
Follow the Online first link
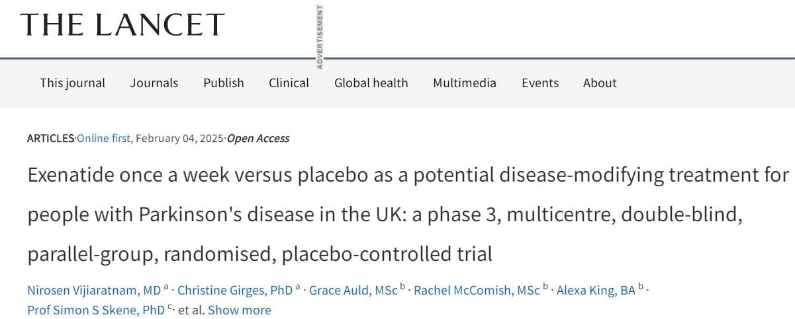[104, 138]
